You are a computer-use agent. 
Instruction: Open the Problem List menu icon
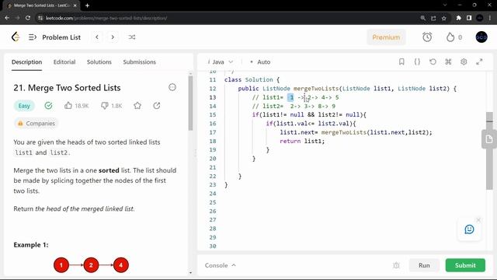point(33,37)
